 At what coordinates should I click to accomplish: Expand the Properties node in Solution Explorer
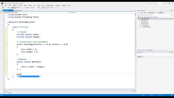point(140,20)
